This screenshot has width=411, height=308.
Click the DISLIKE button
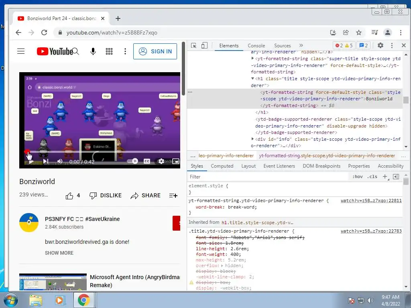(x=106, y=196)
